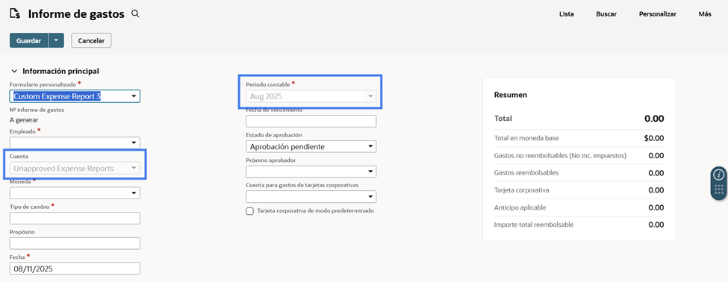Toggle Tarjeta corporativa de modo predeterminado checkbox
Viewport: 728px width, 282px height.
pos(250,211)
